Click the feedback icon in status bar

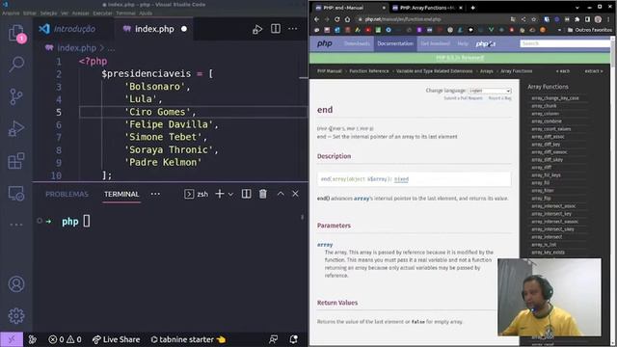tap(273, 339)
